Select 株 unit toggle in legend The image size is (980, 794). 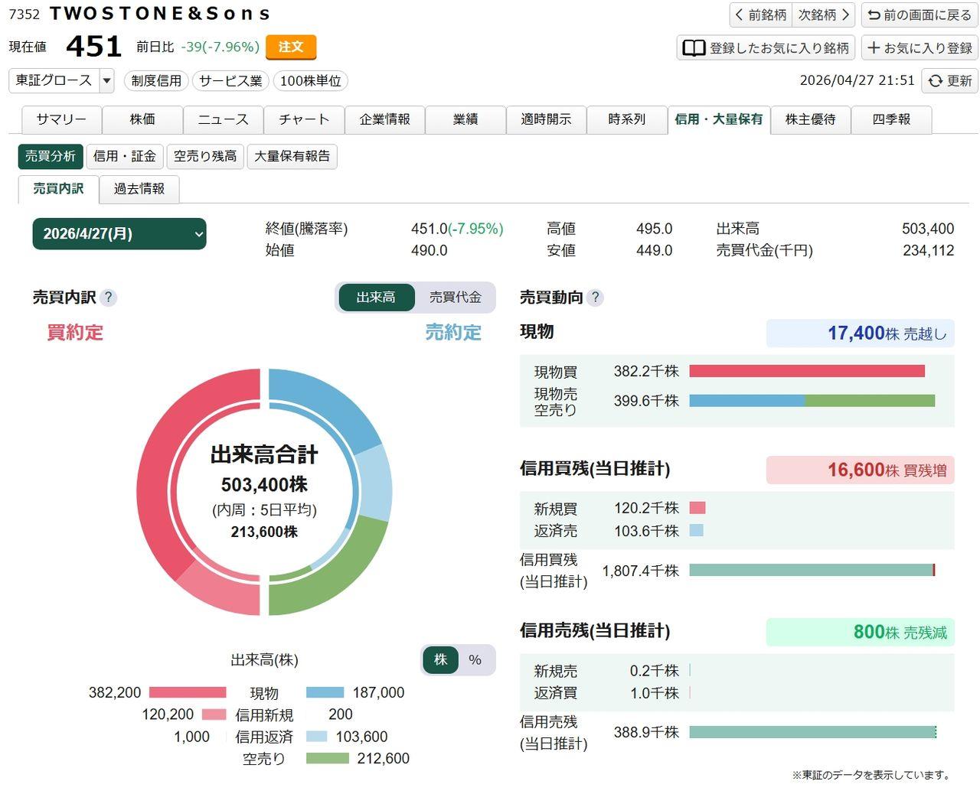[x=440, y=660]
